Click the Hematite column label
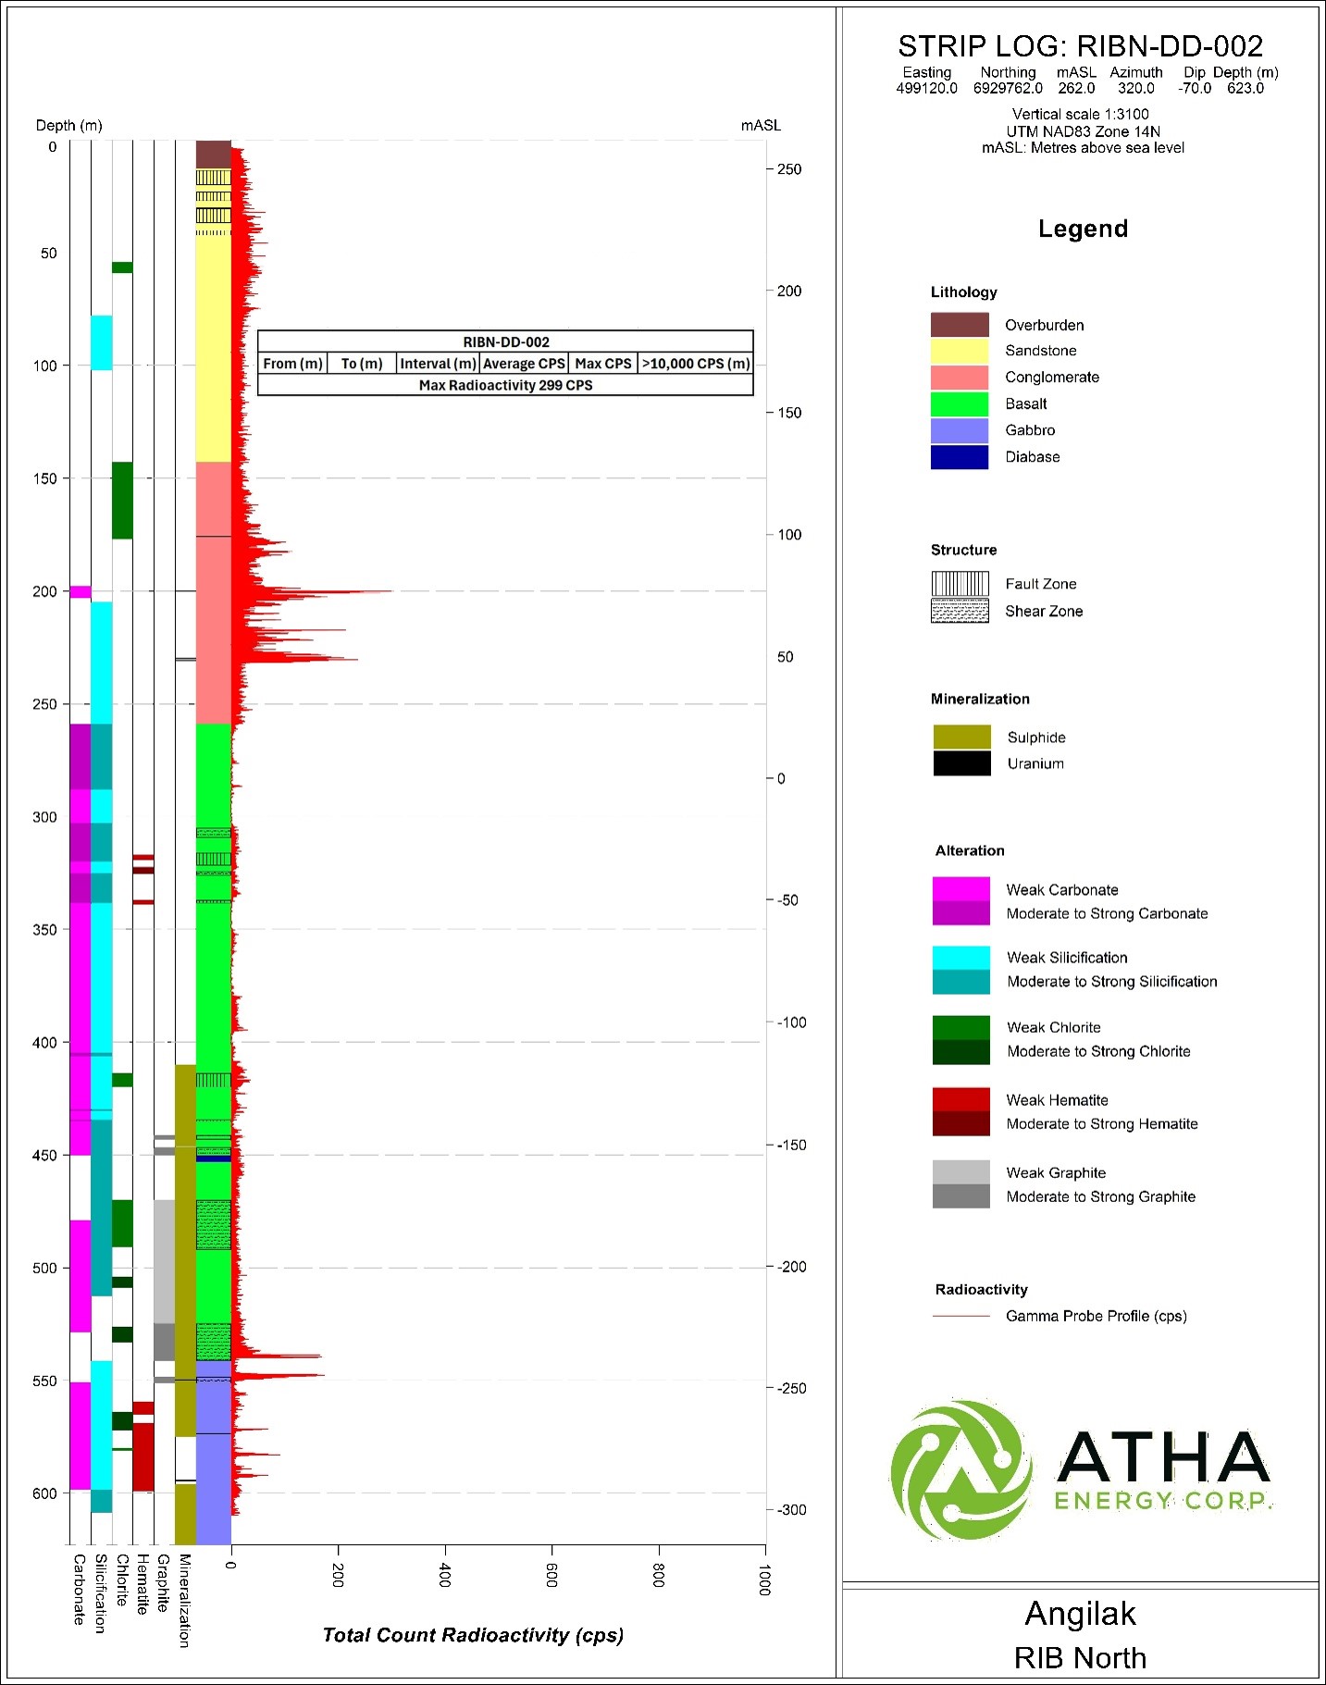 coord(143,1584)
